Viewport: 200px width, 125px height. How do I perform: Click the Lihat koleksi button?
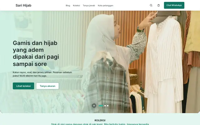[23, 86]
